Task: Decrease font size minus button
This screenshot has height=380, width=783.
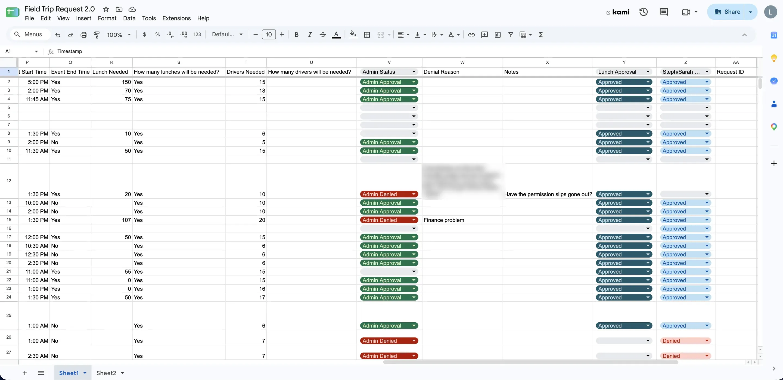Action: 255,35
